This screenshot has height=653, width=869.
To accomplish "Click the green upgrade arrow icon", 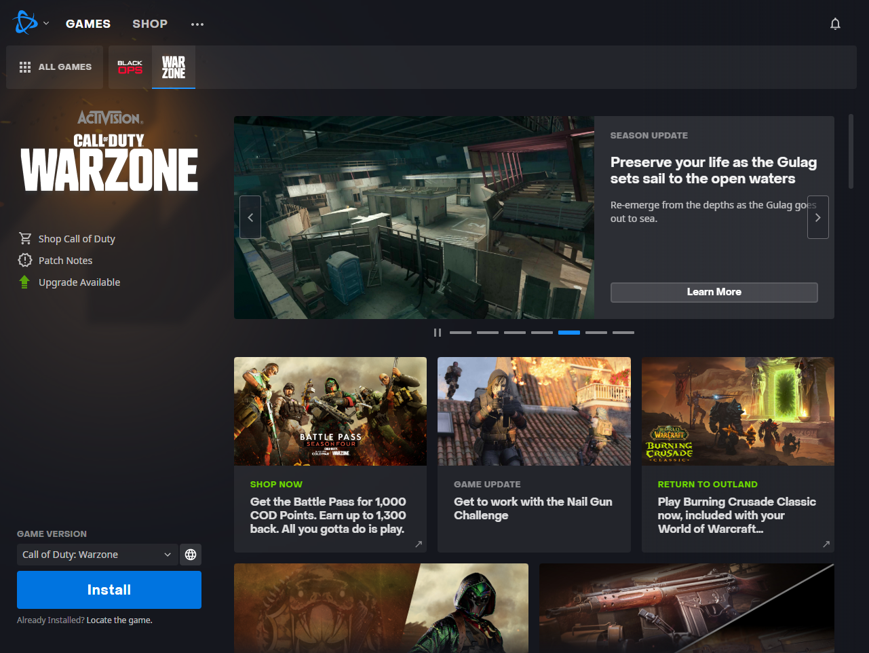I will tap(25, 282).
